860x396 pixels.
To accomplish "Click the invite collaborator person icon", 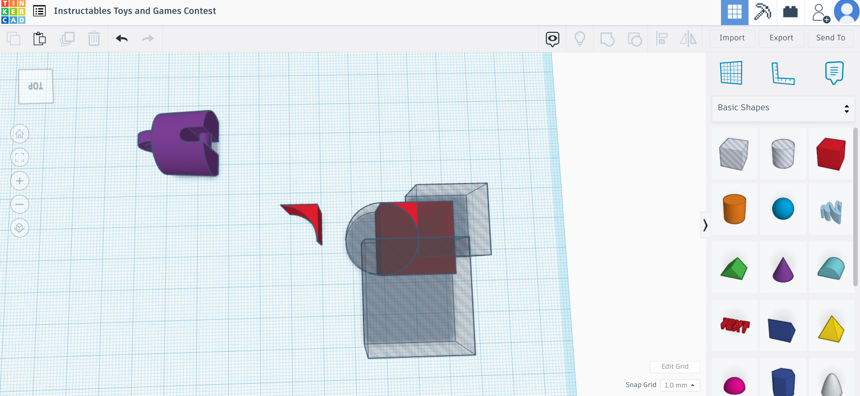I will [x=821, y=13].
